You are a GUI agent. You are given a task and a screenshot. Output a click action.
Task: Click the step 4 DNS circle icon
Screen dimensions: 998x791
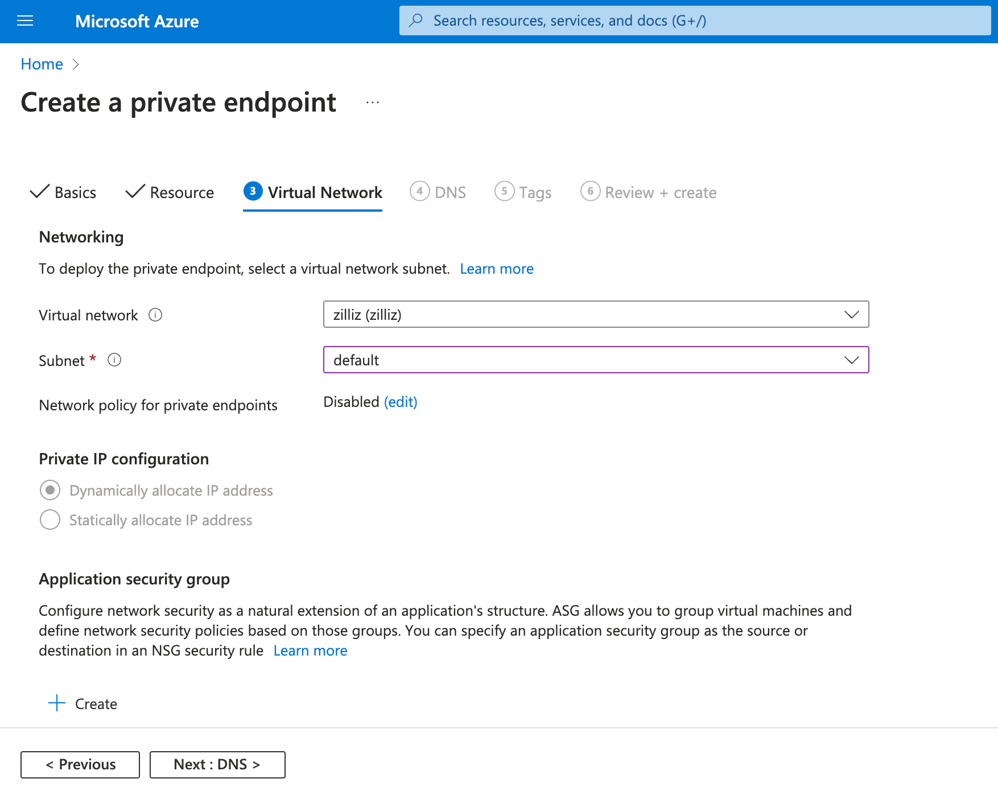[419, 191]
